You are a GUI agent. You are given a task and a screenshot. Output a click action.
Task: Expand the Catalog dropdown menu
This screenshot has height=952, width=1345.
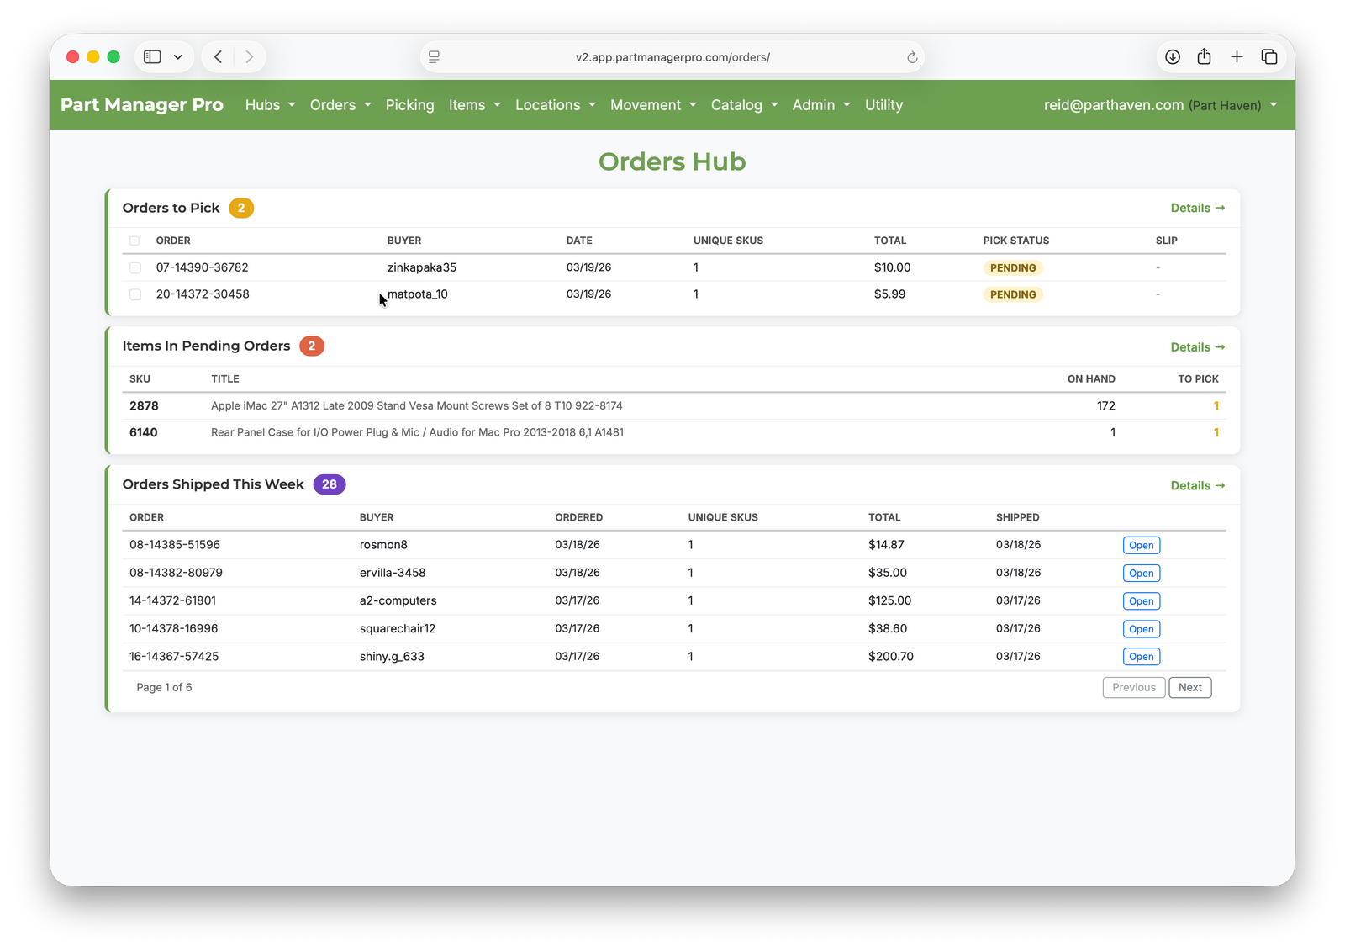click(745, 105)
